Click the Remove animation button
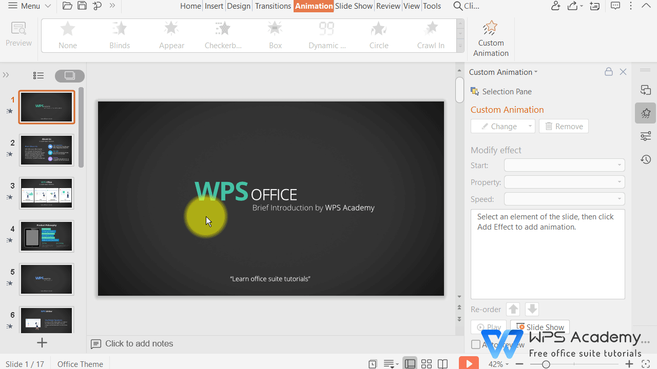The image size is (657, 369). (563, 126)
